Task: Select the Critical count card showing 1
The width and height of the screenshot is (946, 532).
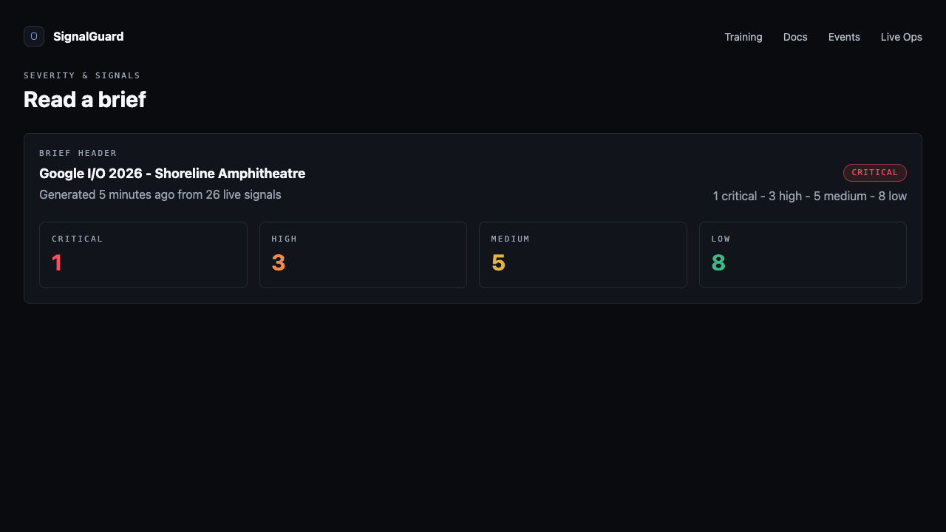Action: pos(143,255)
